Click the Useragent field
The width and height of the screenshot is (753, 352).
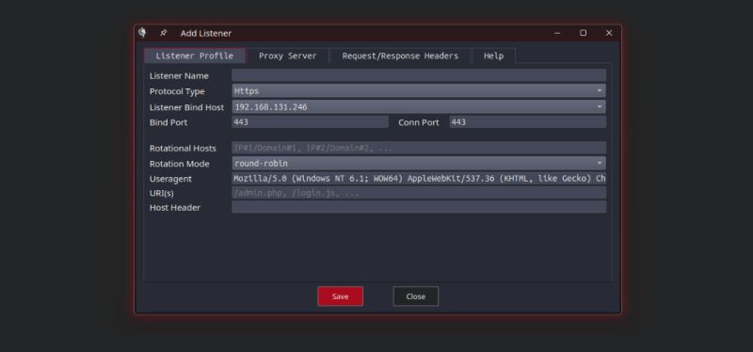click(x=419, y=179)
